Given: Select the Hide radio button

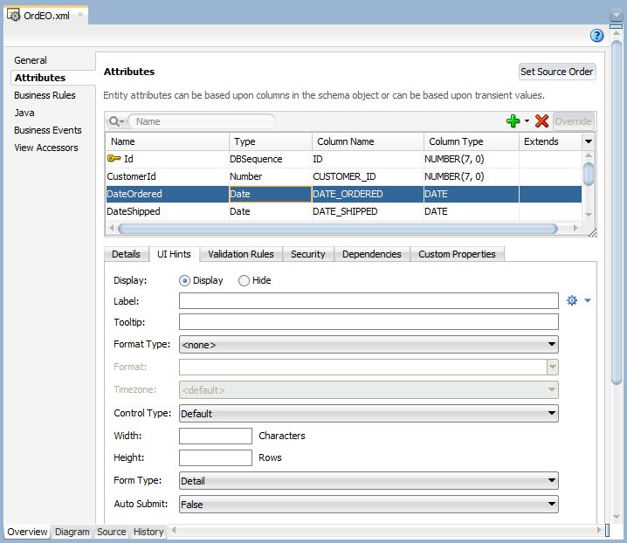Looking at the screenshot, I should (x=244, y=281).
